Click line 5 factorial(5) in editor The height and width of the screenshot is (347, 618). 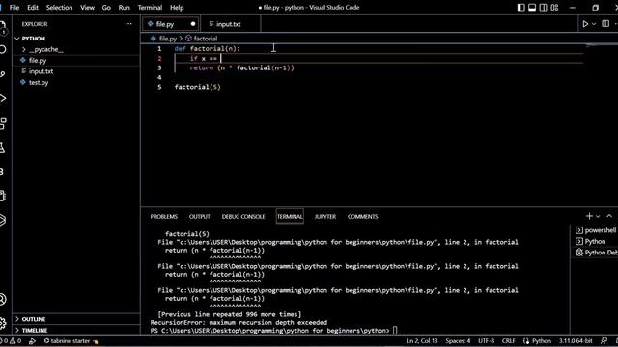(197, 87)
